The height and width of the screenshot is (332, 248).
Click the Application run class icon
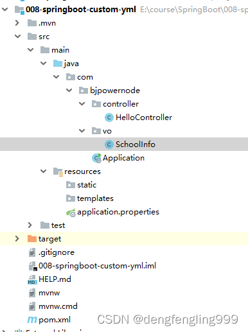click(96, 158)
